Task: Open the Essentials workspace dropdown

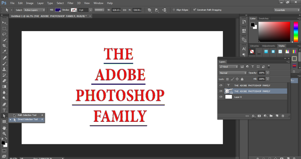Action: tap(287, 10)
